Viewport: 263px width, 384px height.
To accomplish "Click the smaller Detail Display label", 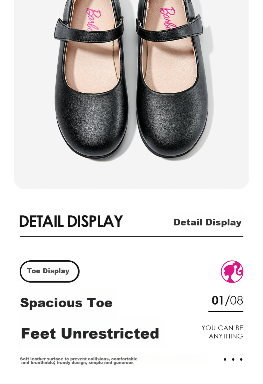I will tap(207, 222).
